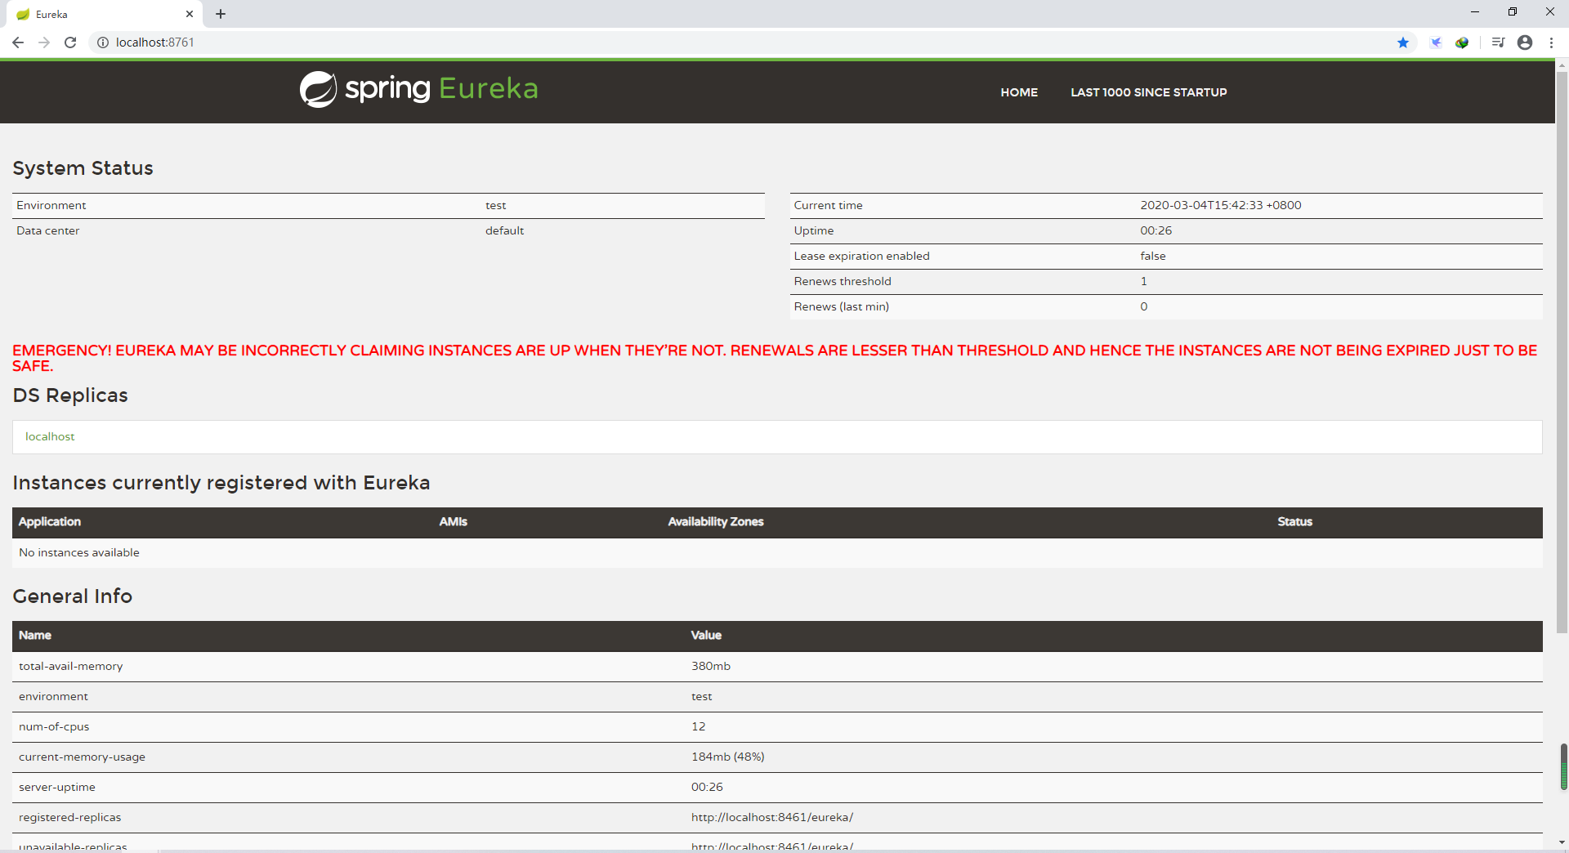The width and height of the screenshot is (1569, 853).
Task: Select the '184mb (48%)' value
Action: (x=728, y=757)
